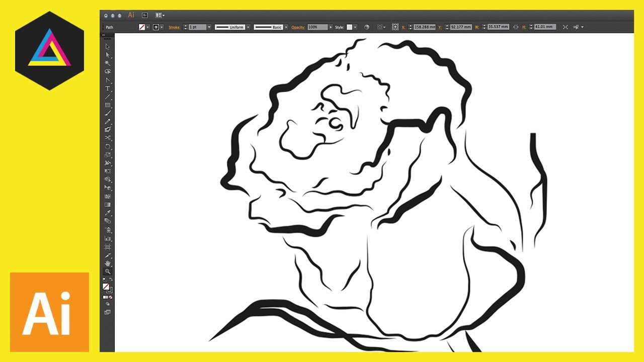Select the Line Segment tool
This screenshot has width=644, height=362.
(x=107, y=97)
